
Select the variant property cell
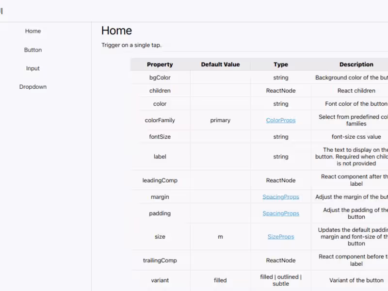(x=160, y=280)
